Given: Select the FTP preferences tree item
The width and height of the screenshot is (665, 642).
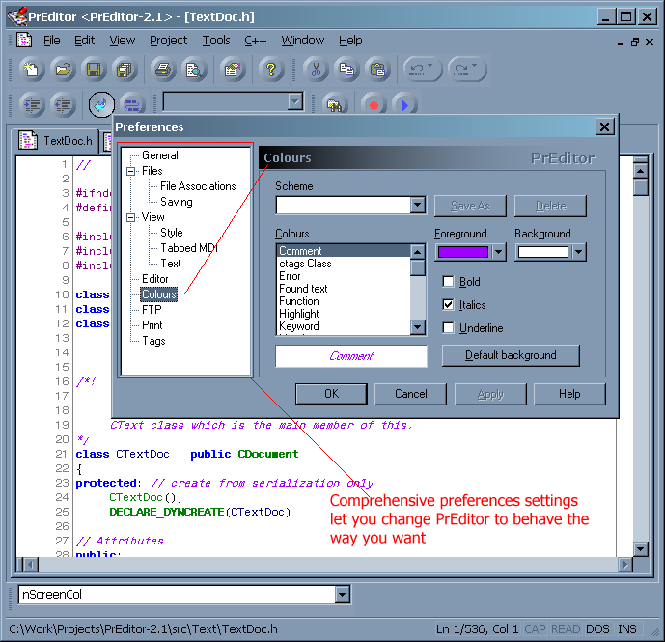Looking at the screenshot, I should coord(152,310).
